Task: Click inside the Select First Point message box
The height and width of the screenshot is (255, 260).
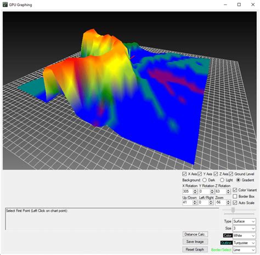Action: pos(112,219)
